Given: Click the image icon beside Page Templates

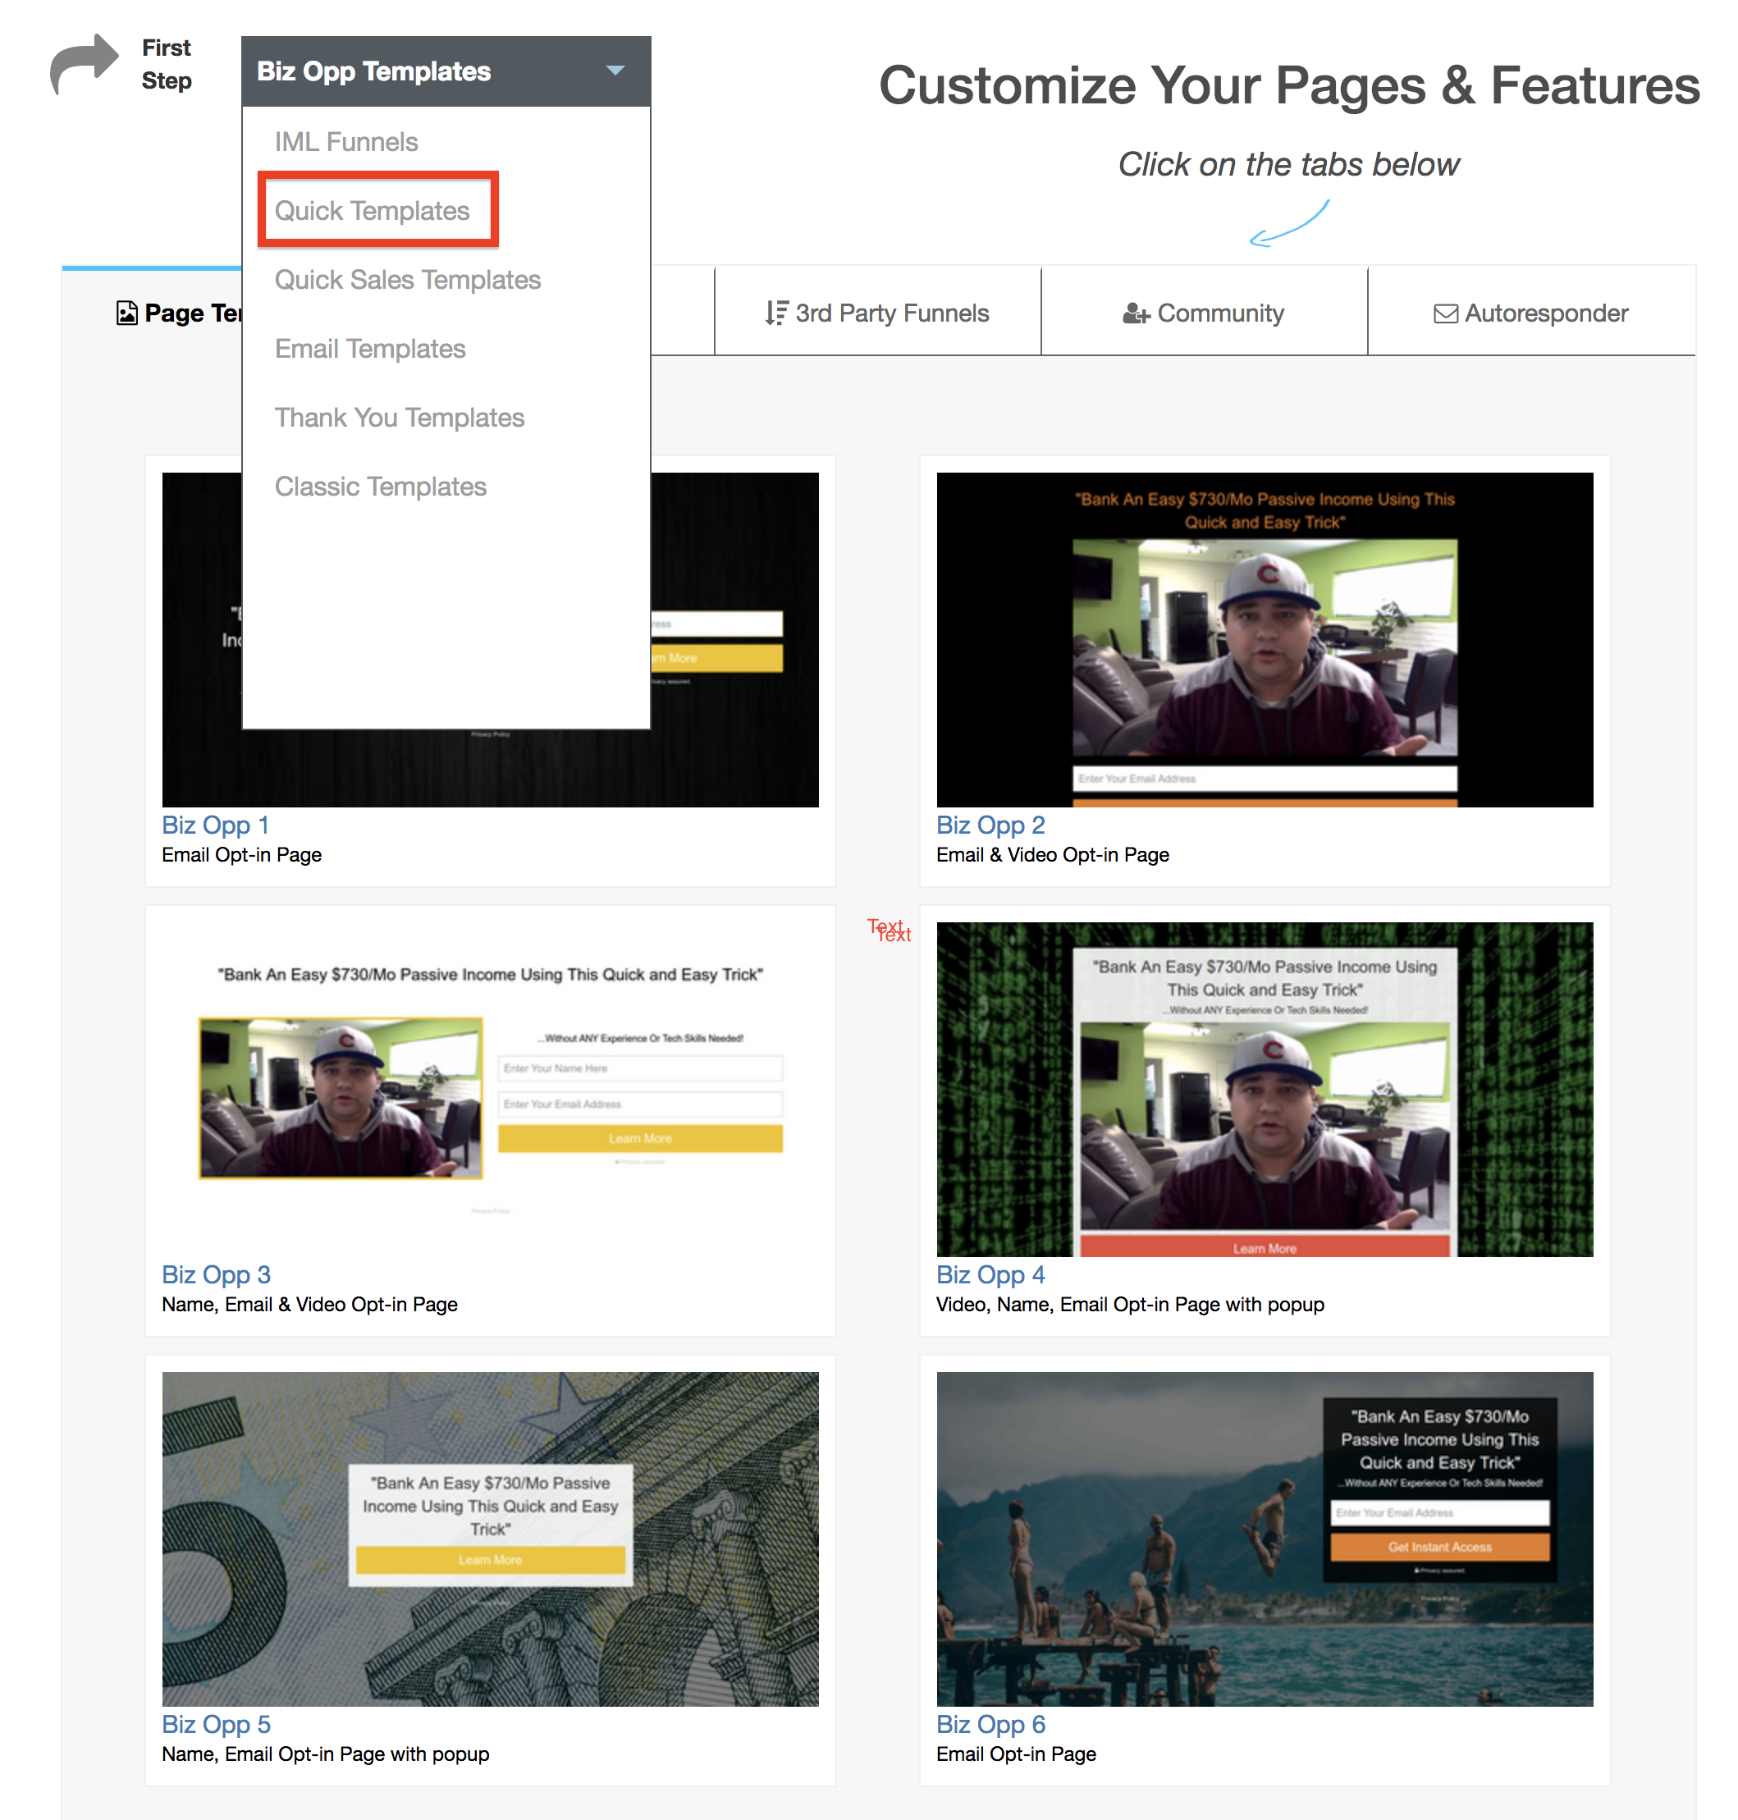Looking at the screenshot, I should tap(127, 313).
